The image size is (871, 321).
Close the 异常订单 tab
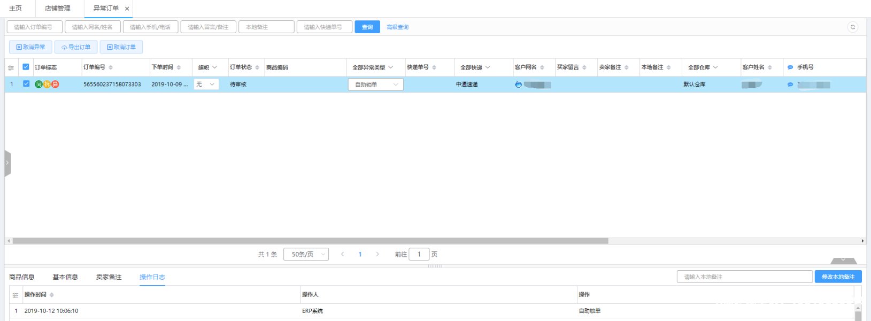127,9
